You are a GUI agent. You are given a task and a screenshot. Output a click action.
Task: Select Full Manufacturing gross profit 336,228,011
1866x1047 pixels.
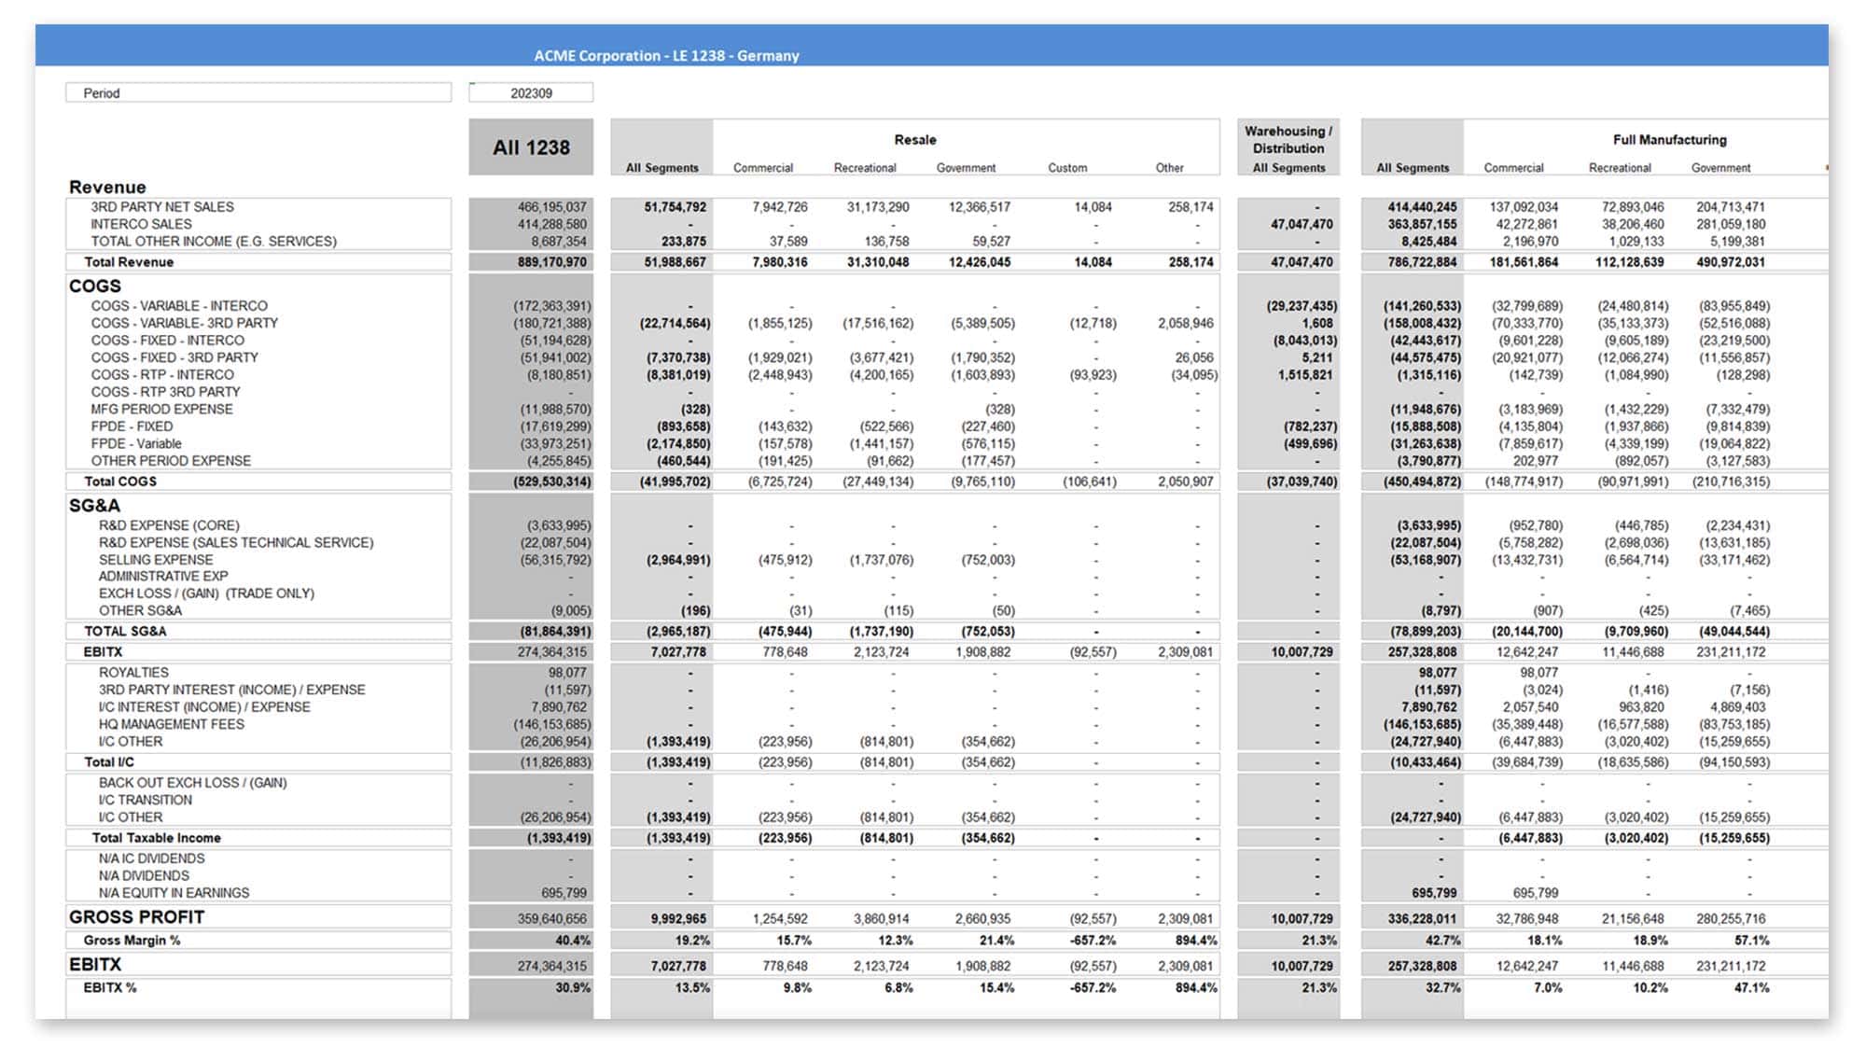point(1422,919)
